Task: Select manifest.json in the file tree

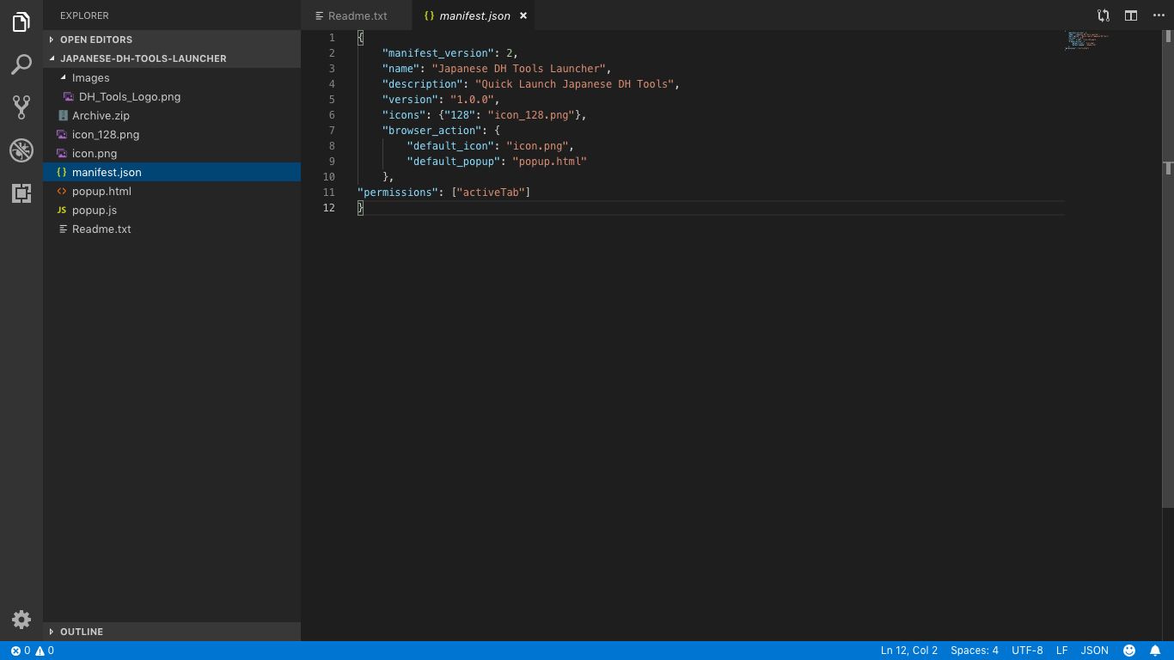Action: [x=172, y=172]
